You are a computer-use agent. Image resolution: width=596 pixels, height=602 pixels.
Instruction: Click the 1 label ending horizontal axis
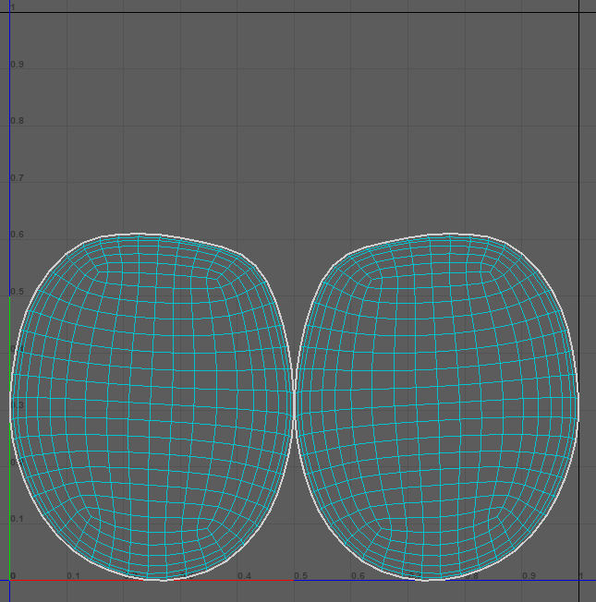click(x=581, y=576)
